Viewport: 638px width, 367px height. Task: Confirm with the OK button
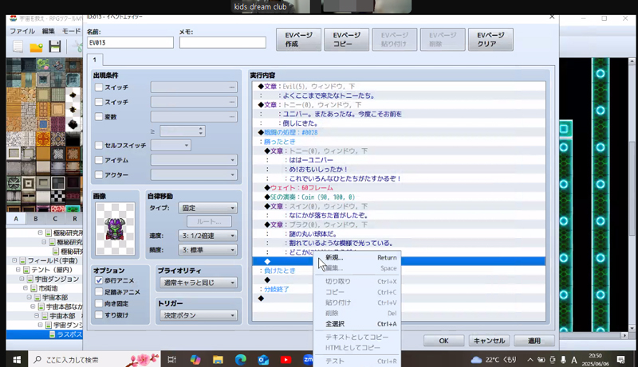pyautogui.click(x=443, y=341)
